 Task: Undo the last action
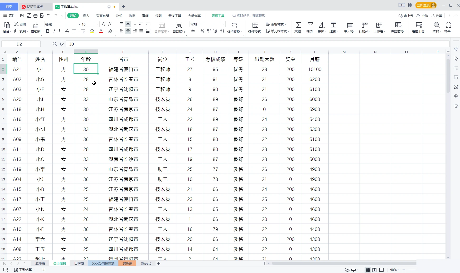pyautogui.click(x=49, y=16)
